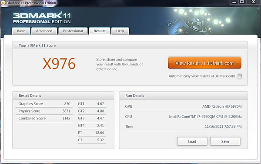Click the Combined Score value 1142
The height and width of the screenshot is (164, 261).
pos(66,118)
